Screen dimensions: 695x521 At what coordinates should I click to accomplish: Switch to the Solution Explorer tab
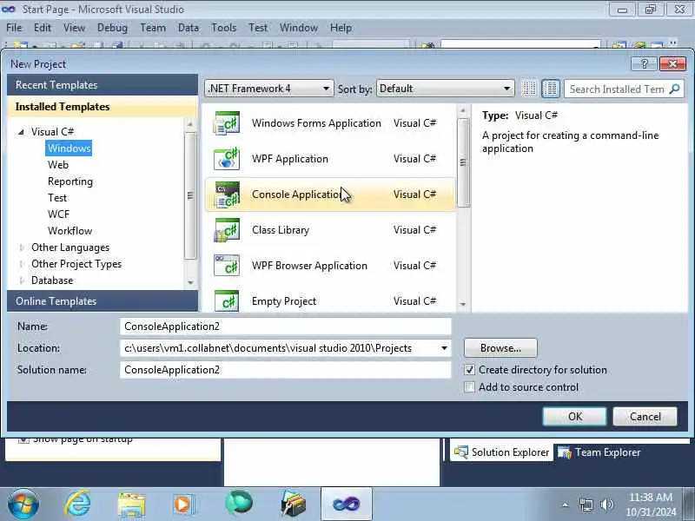pos(502,452)
